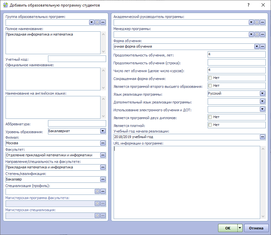Expand Академический руководитель программы dropdown arrow
This screenshot has height=235, width=271.
251,22
